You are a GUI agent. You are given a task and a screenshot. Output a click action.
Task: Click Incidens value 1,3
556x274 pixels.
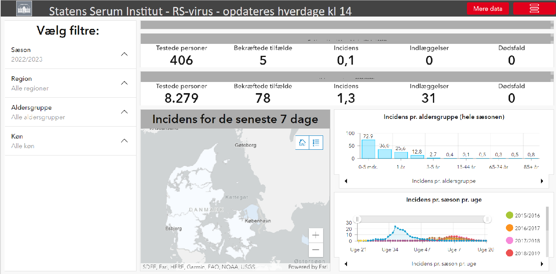(346, 99)
